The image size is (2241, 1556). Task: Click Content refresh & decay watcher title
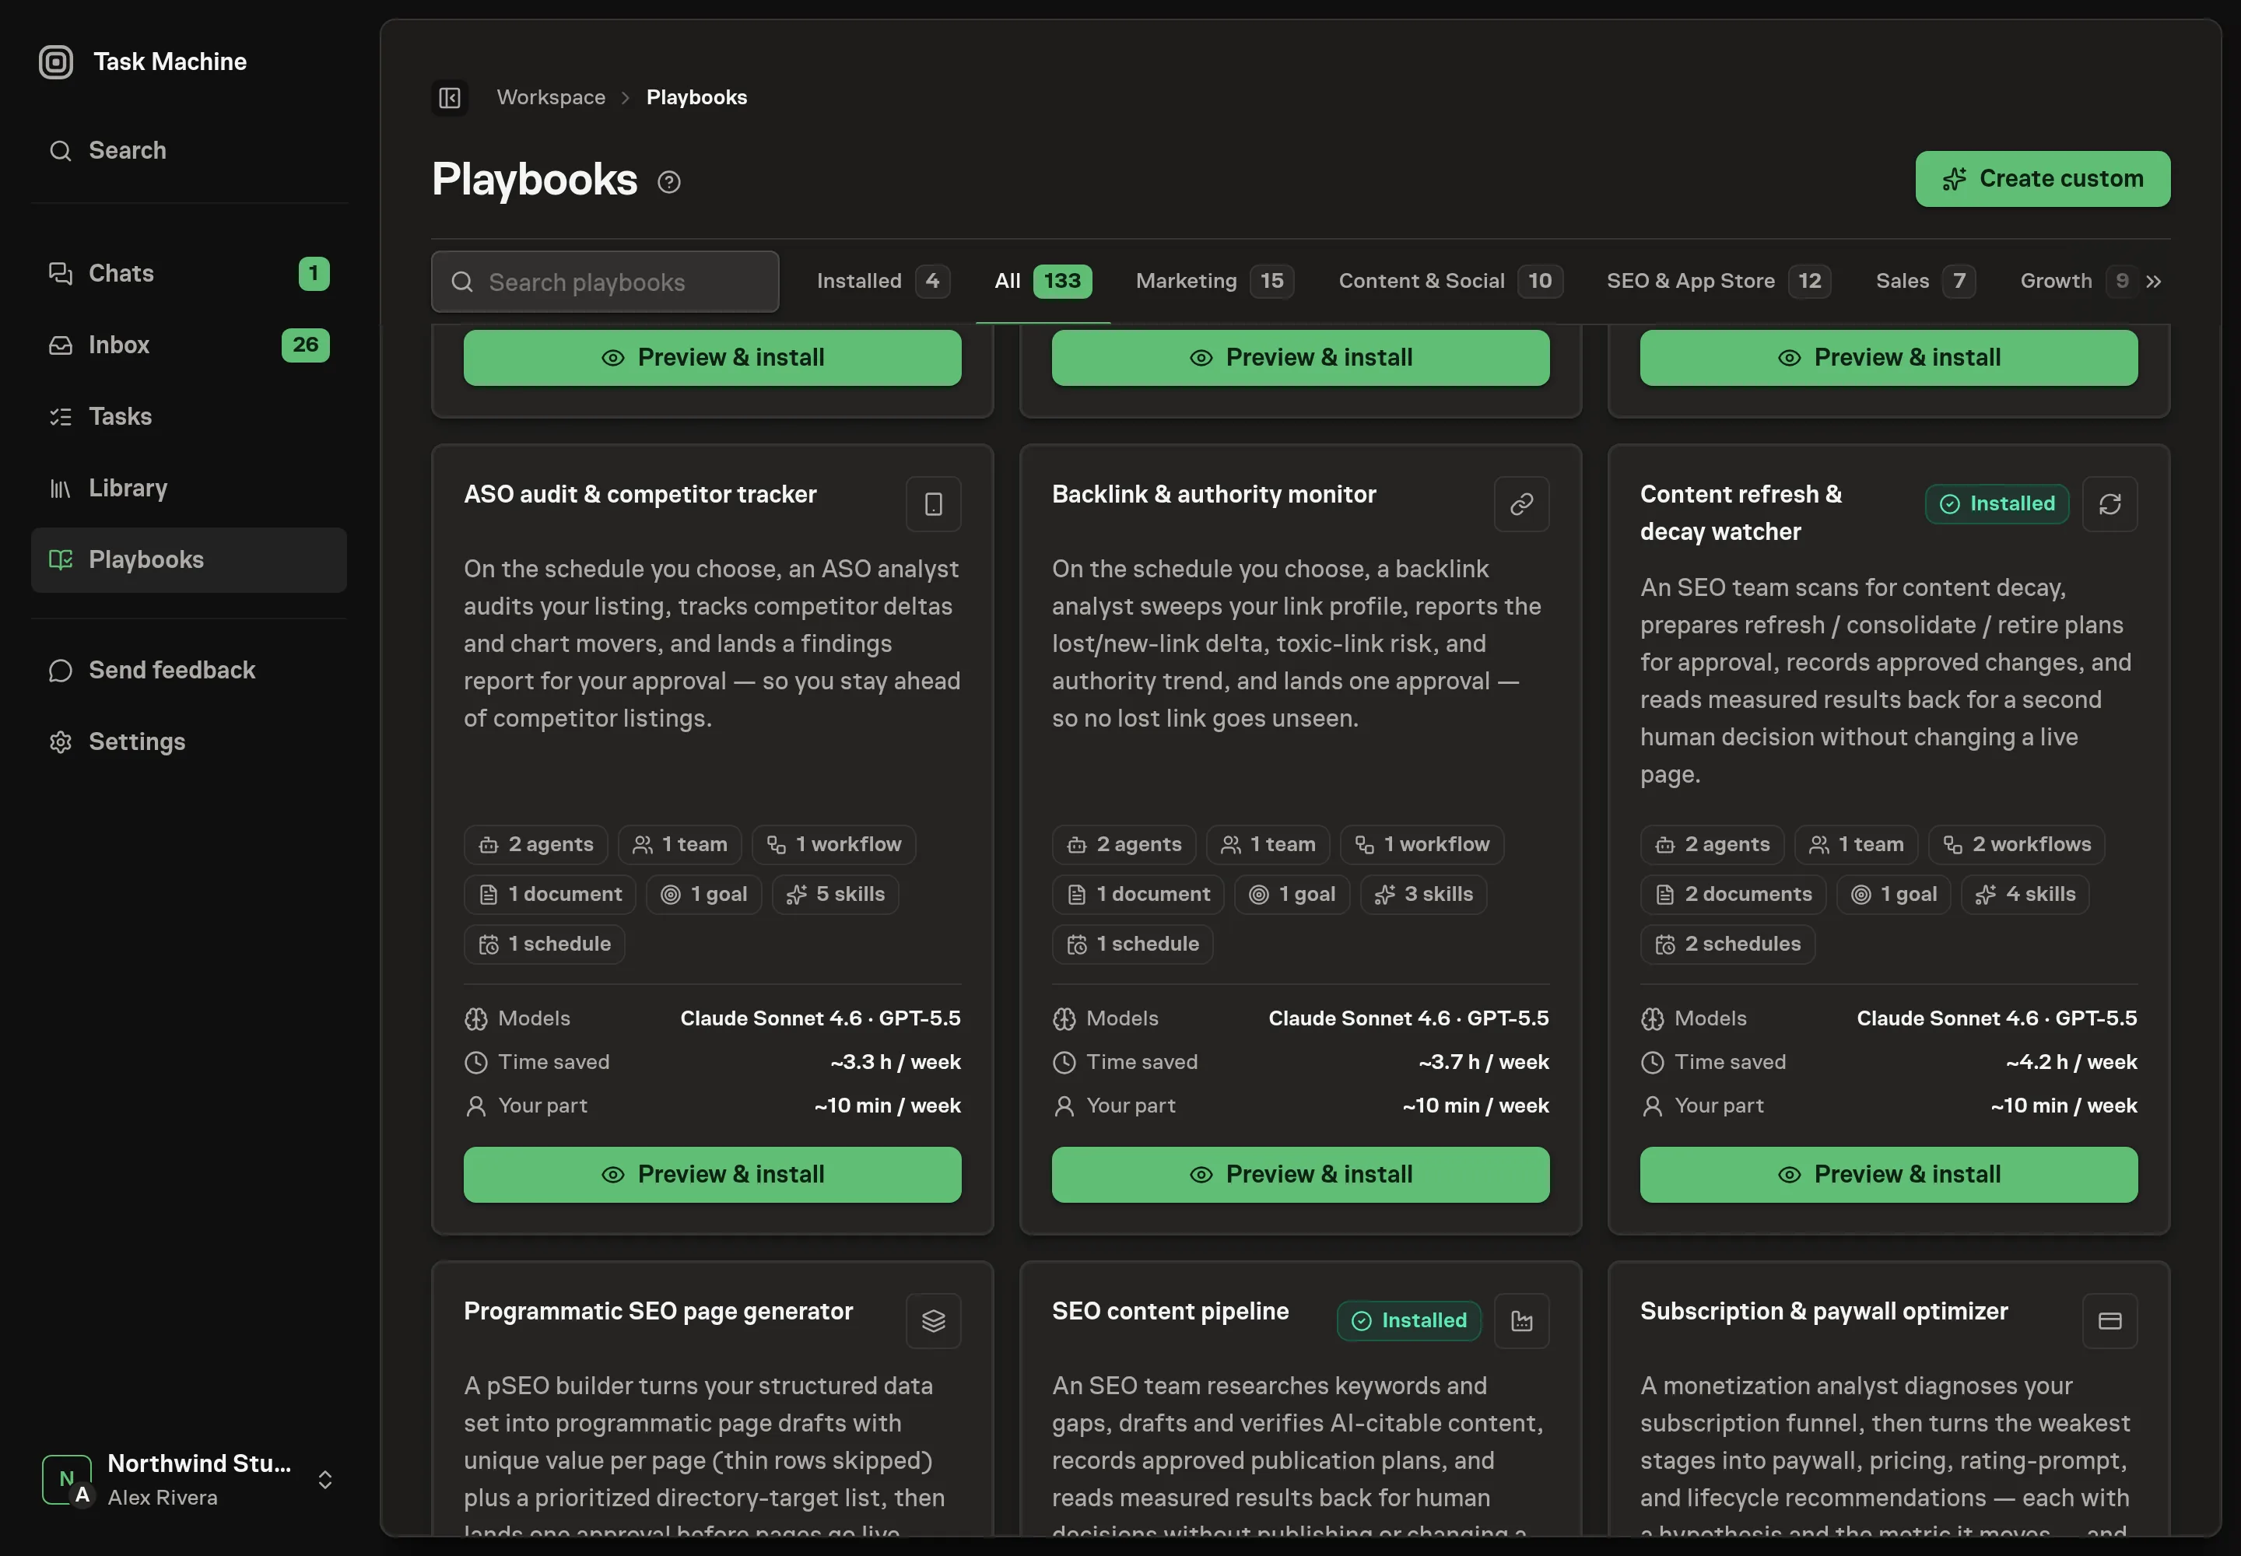pyautogui.click(x=1741, y=513)
